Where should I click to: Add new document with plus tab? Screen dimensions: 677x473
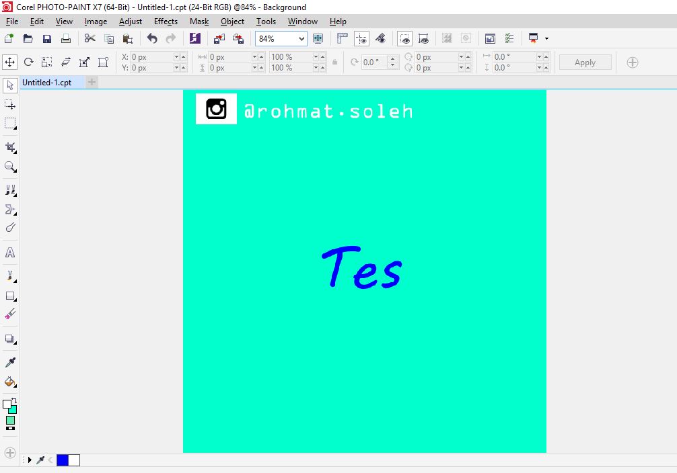click(92, 82)
